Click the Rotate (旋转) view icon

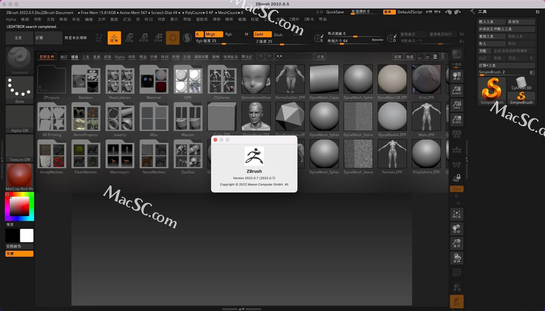(x=457, y=258)
